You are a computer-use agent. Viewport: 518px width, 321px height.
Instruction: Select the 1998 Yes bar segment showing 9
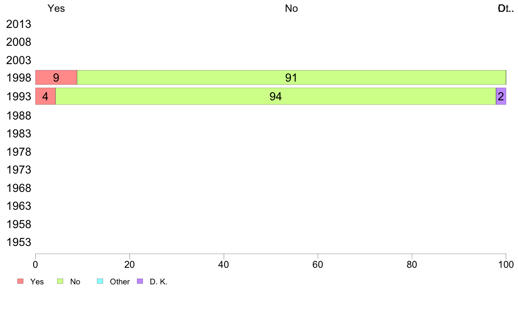pos(56,77)
